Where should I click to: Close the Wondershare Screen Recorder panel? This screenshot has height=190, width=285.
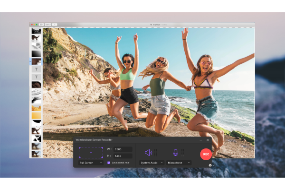[x=208, y=140]
